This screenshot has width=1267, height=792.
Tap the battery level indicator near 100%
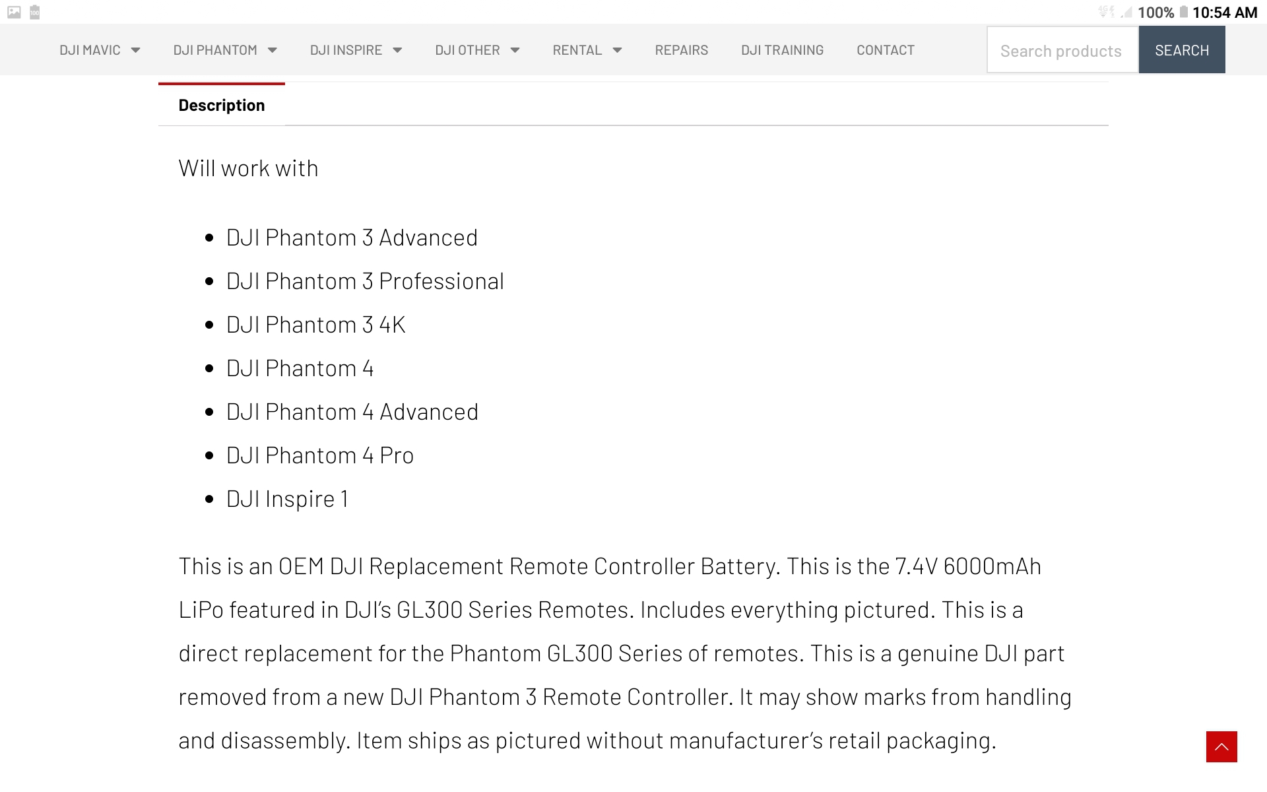1184,12
